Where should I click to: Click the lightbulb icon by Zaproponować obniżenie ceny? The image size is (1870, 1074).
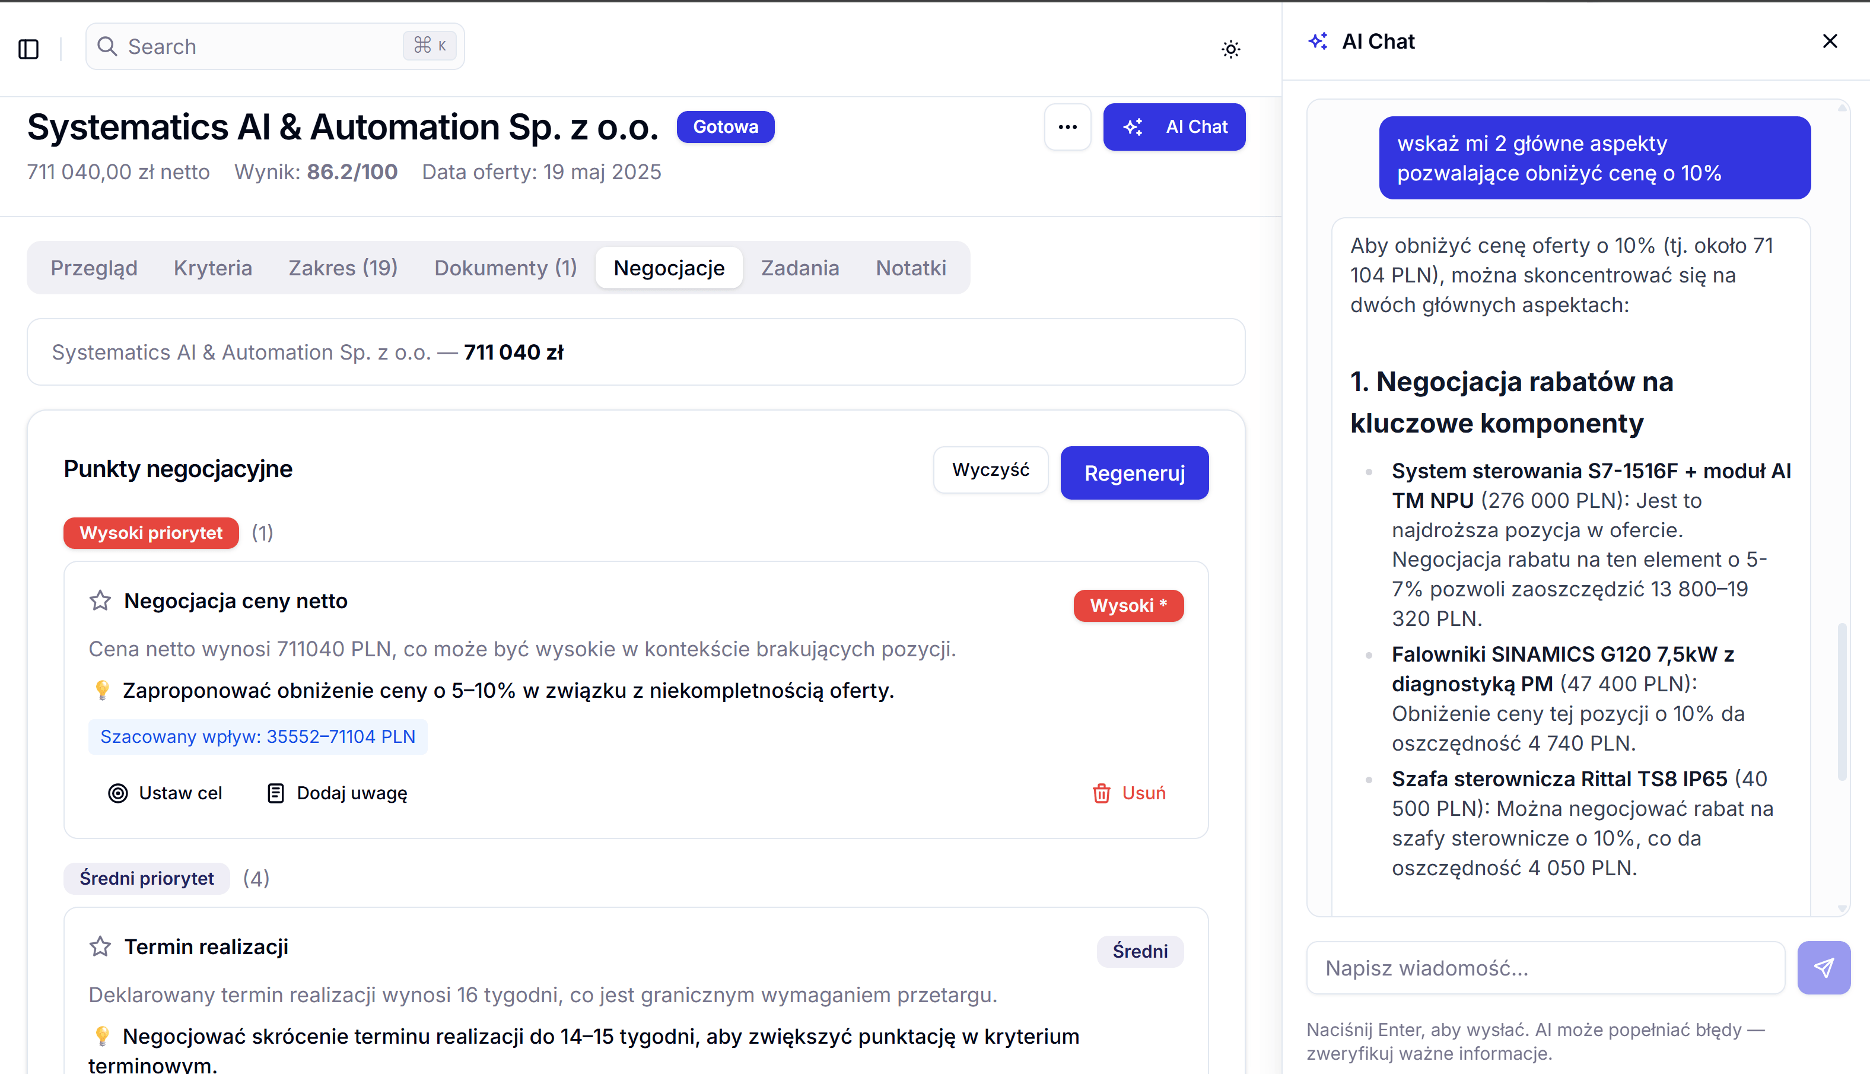tap(103, 691)
